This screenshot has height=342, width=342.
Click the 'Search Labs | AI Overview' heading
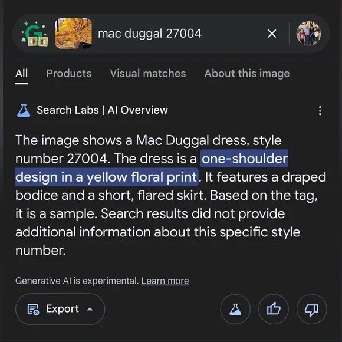[102, 110]
